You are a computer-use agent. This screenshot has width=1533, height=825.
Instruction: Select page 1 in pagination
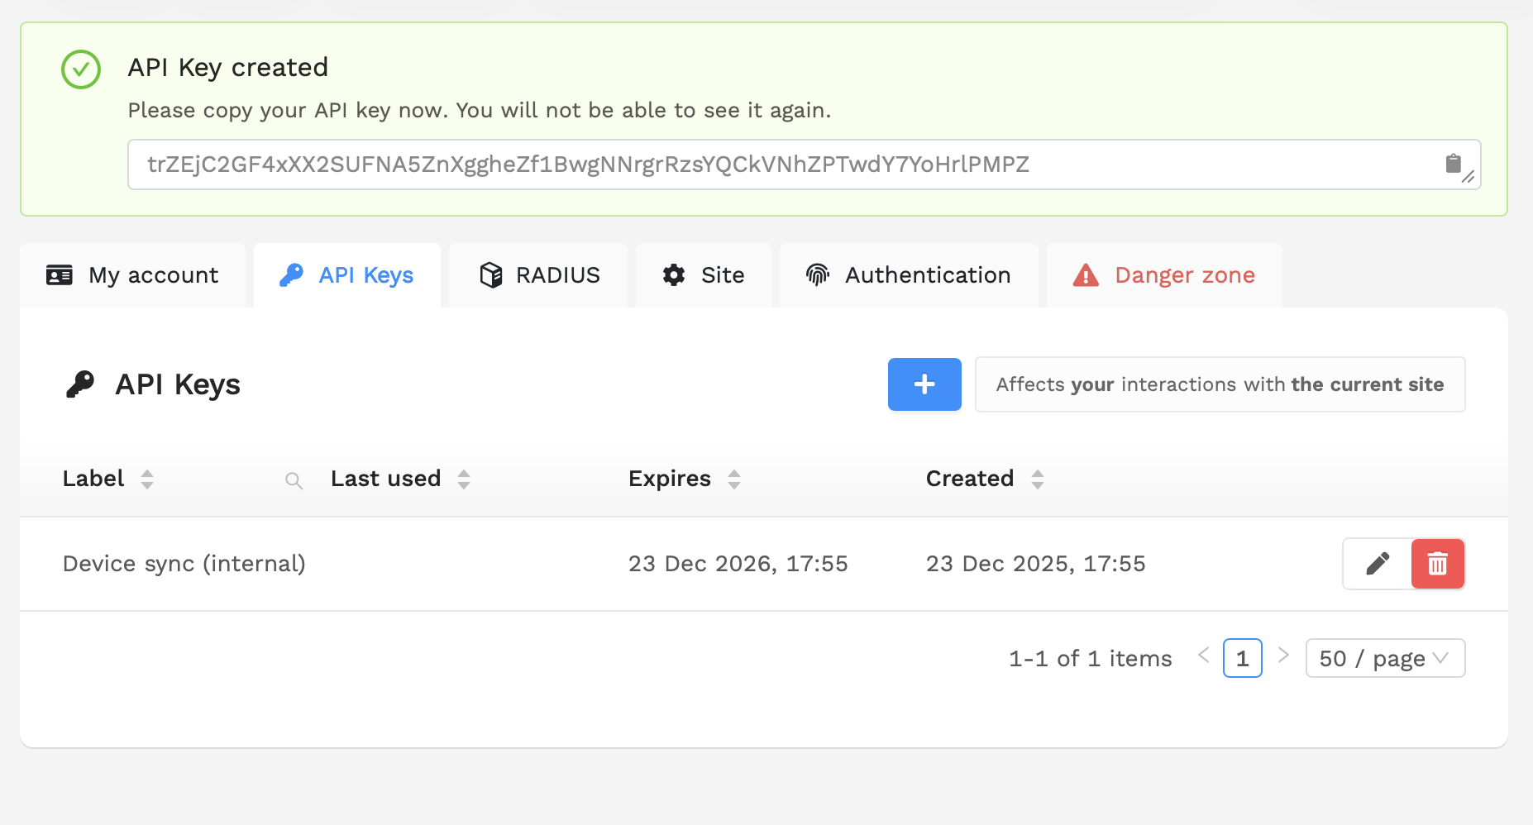pyautogui.click(x=1242, y=658)
